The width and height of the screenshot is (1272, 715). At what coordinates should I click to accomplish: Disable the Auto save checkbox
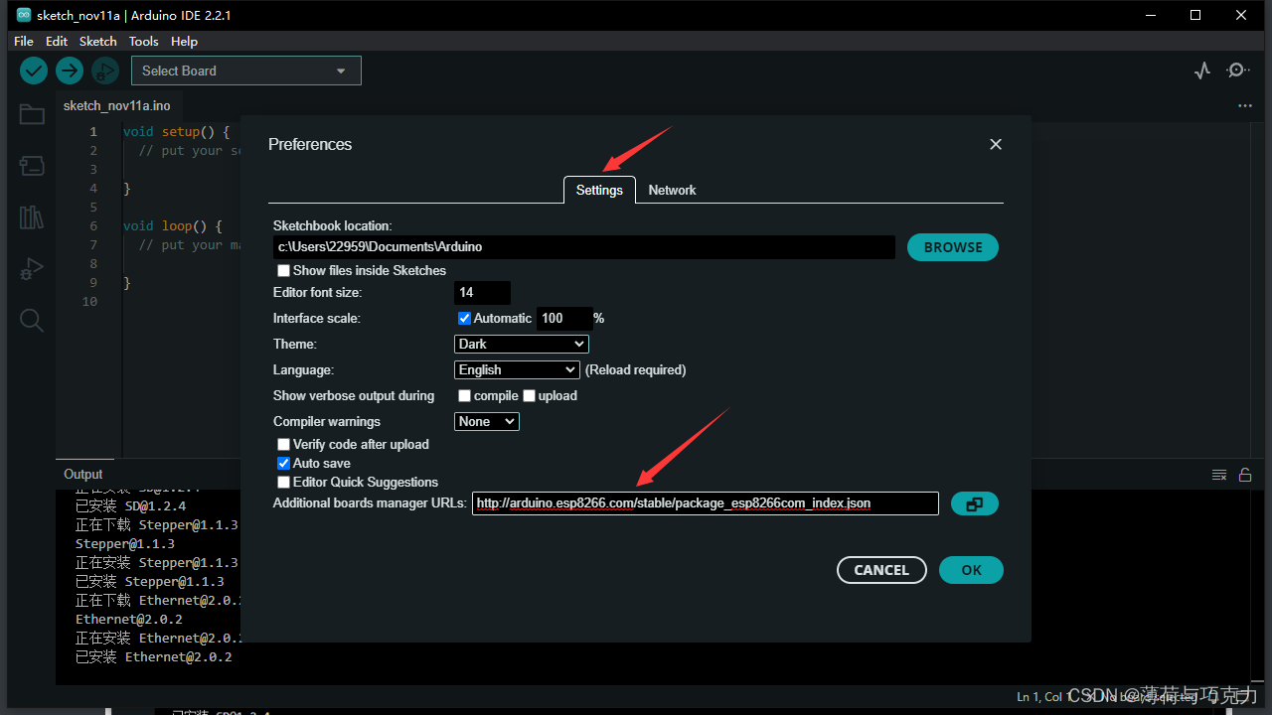283,463
